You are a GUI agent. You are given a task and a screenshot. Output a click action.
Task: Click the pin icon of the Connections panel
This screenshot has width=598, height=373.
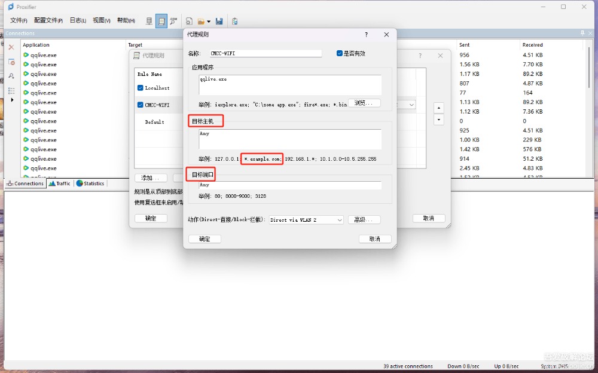582,33
